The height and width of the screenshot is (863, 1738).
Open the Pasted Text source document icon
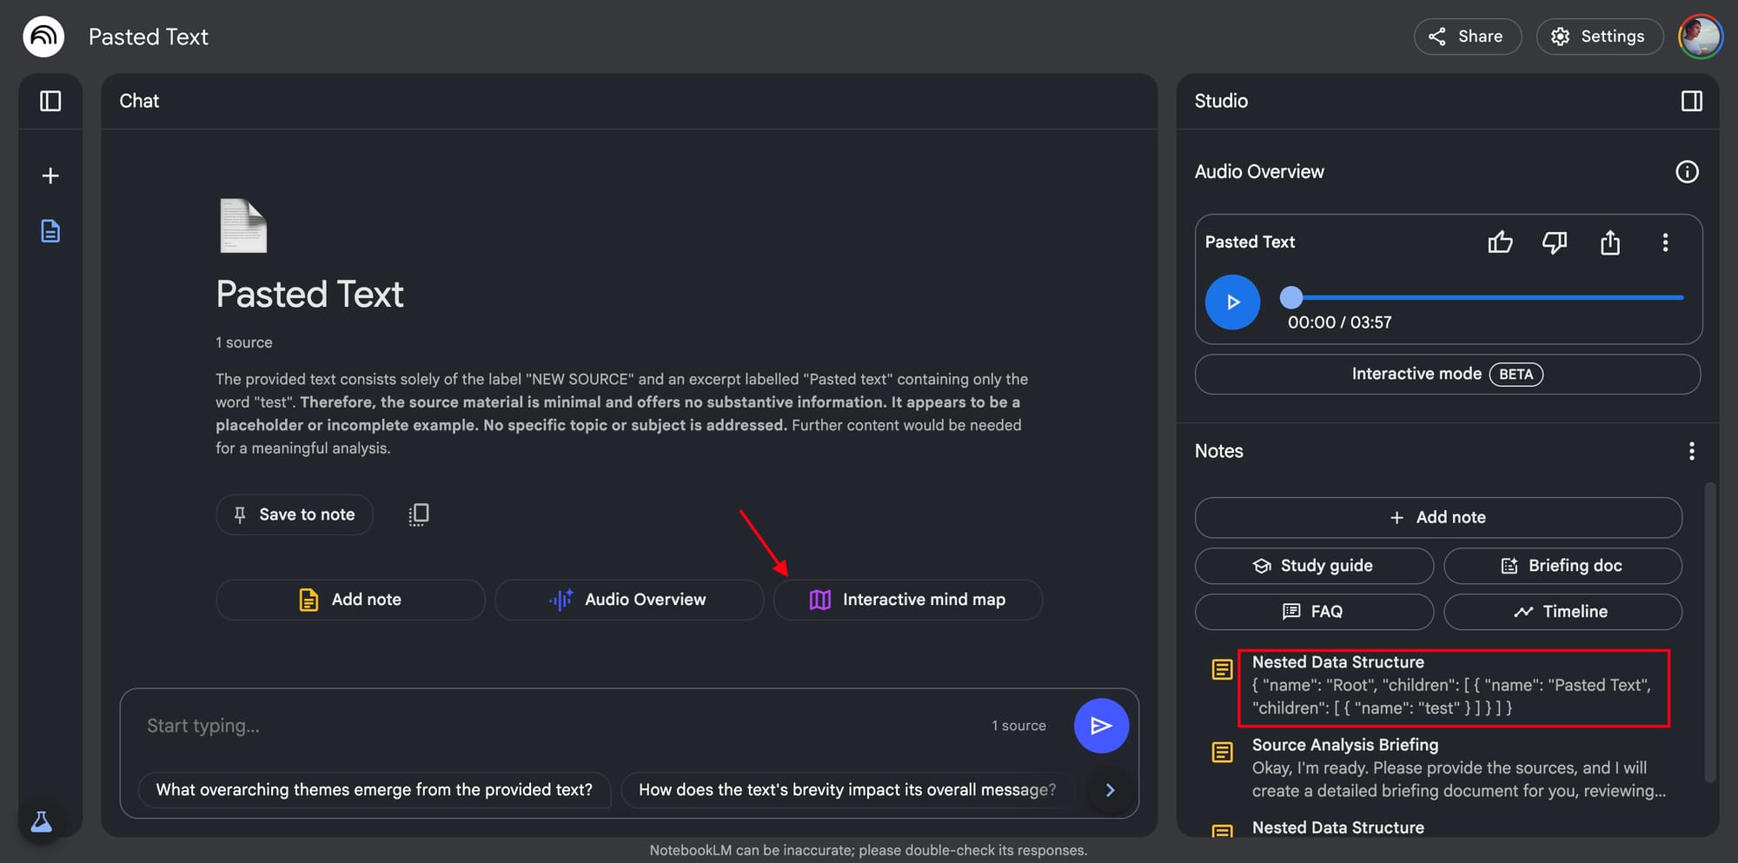tap(50, 231)
